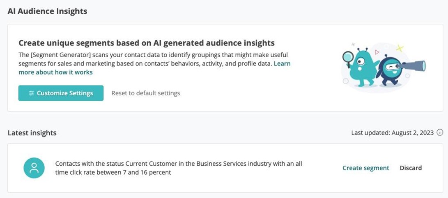Click the 'Last updated: August 2, 2023' text
This screenshot has height=198, width=448.
(392, 133)
